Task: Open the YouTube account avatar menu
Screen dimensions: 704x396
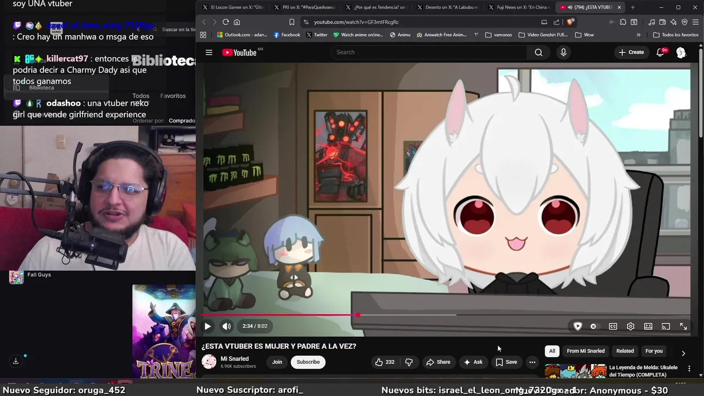Action: pos(681,52)
